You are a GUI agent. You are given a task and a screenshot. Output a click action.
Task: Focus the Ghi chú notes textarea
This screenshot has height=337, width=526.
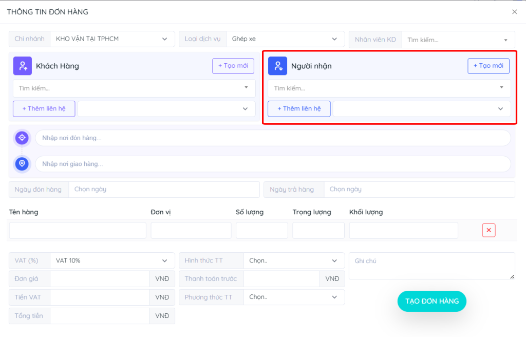click(431, 266)
